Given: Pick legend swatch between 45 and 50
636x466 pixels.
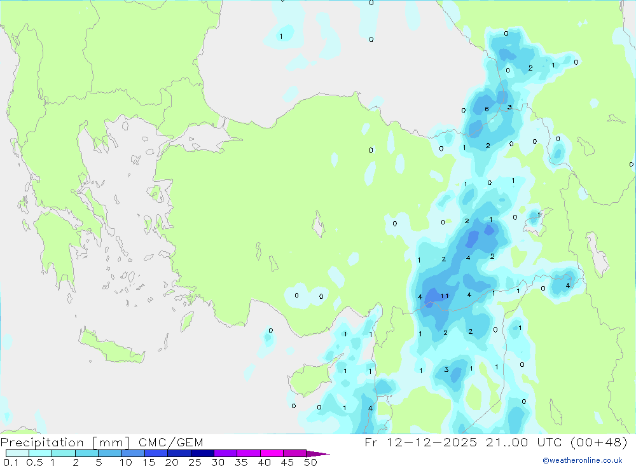Looking at the screenshot, I should 294,453.
